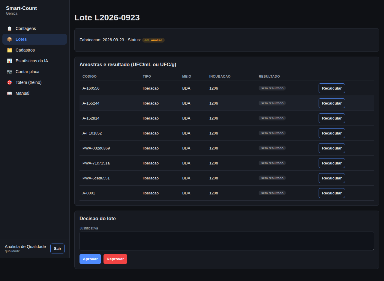Screen dimensions: 384x281
Task: Log out using the Sair button
Action: [57, 248]
